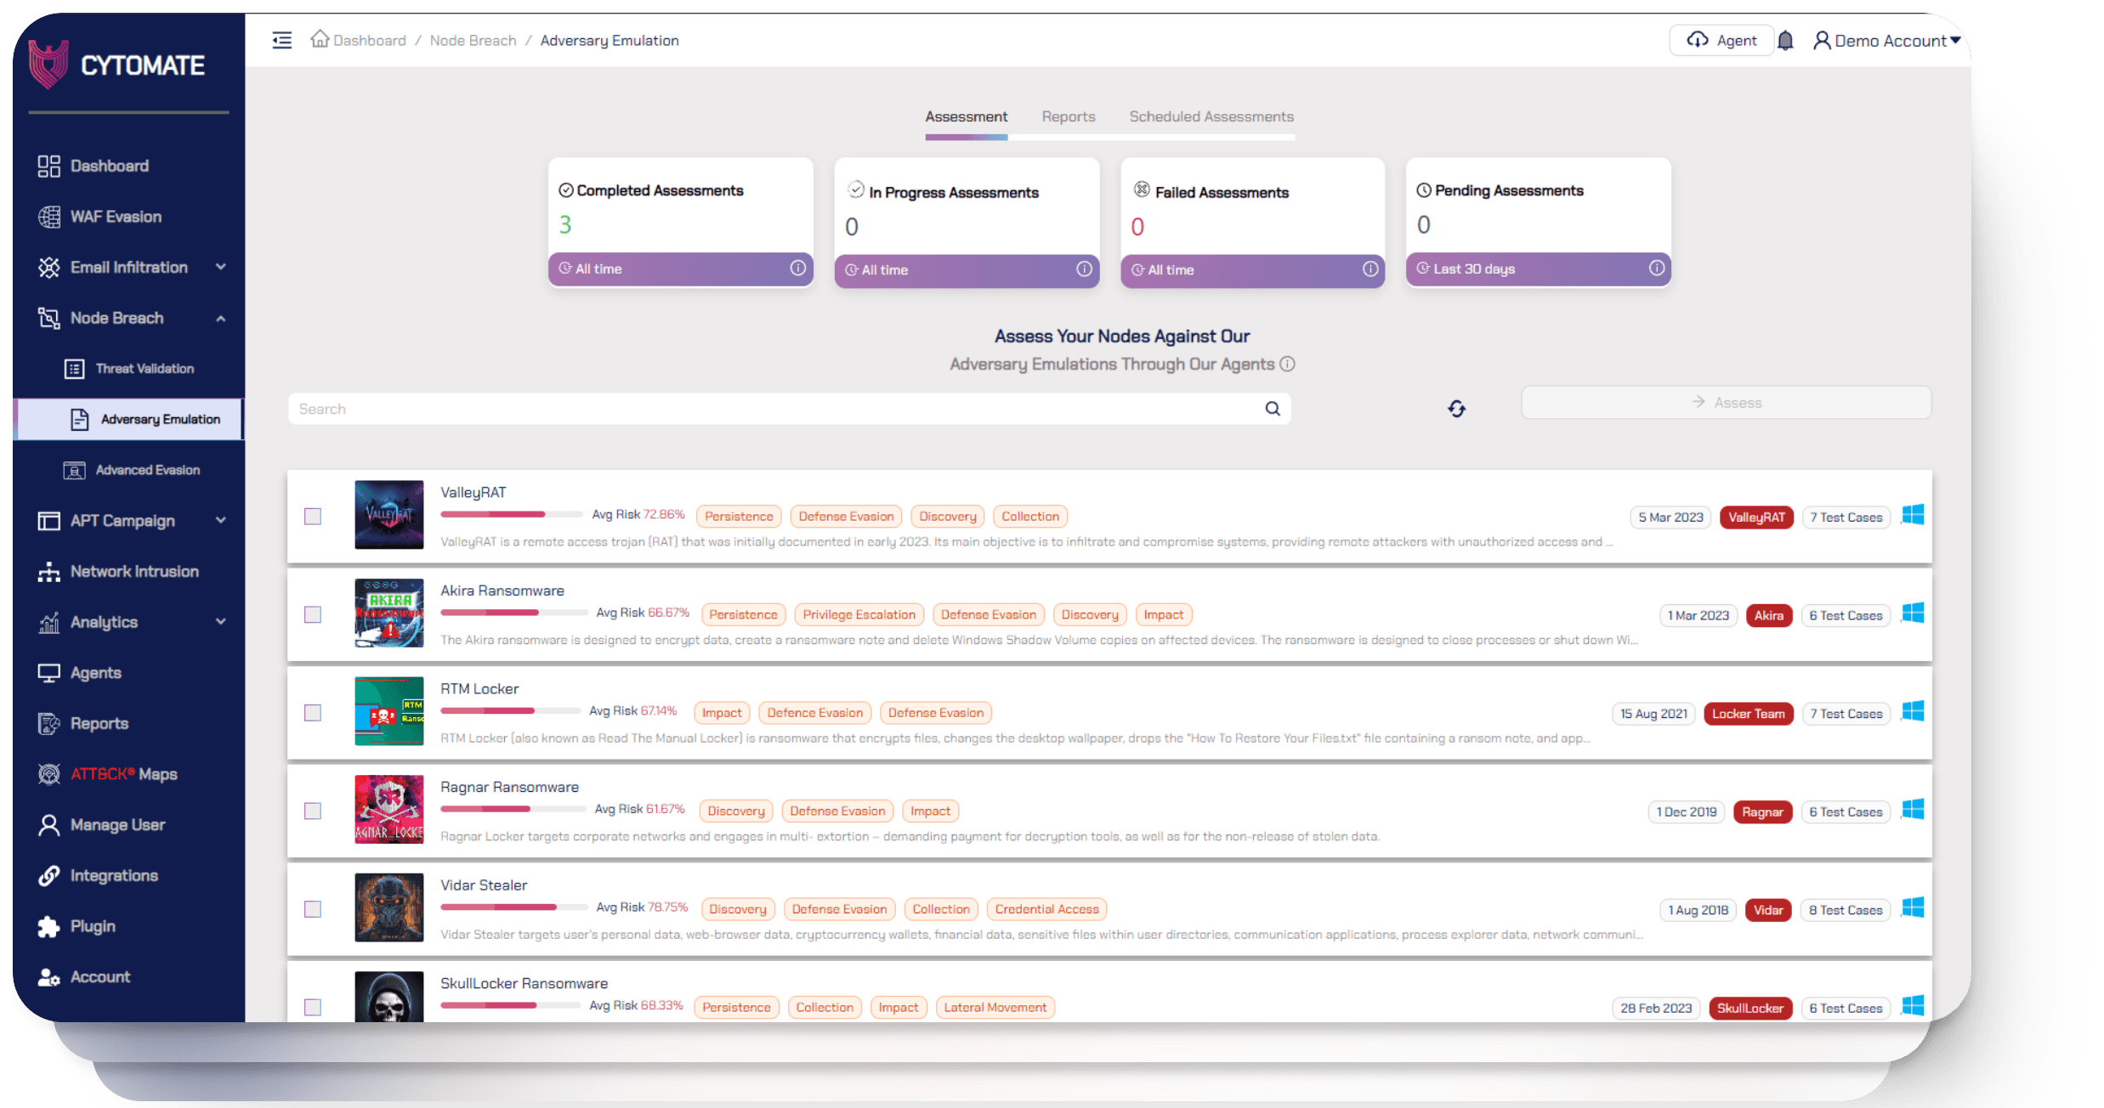Screen dimensions: 2104x1108
Task: Open WAF Evasion in sidebar
Action: pyautogui.click(x=99, y=217)
